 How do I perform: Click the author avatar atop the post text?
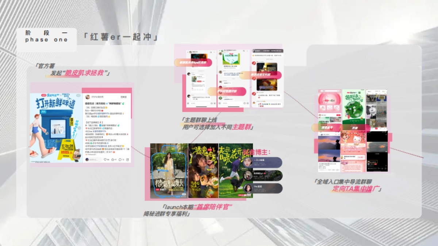[x=88, y=97]
